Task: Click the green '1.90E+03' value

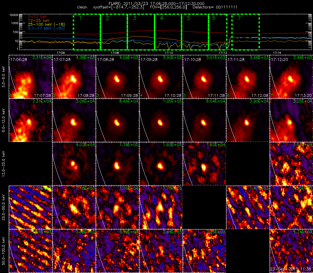Action: pos(303,188)
